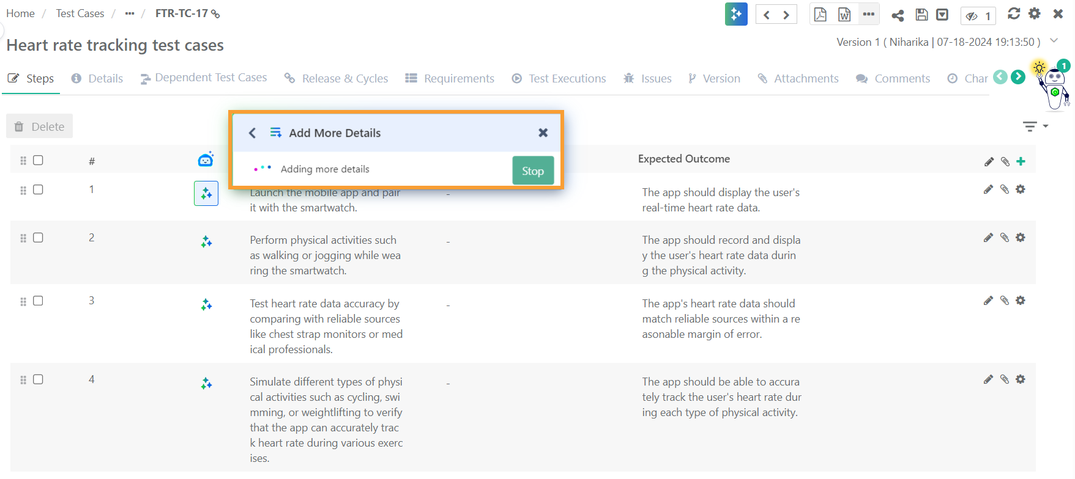Open the filter dropdown above the steps table

pyautogui.click(x=1035, y=126)
